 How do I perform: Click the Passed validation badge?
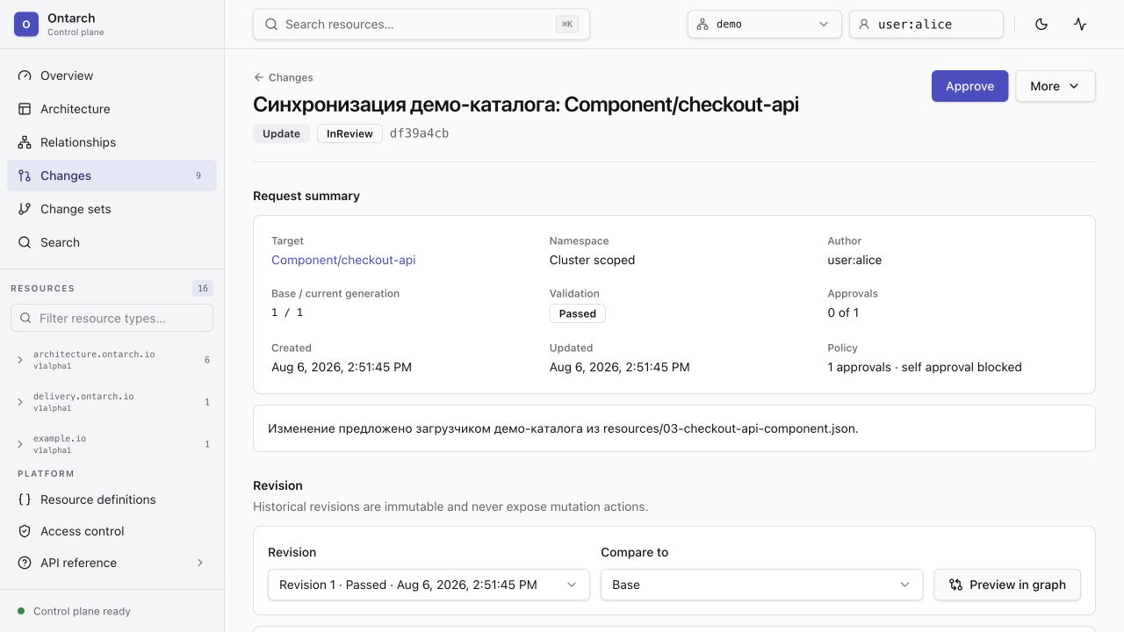(x=578, y=313)
